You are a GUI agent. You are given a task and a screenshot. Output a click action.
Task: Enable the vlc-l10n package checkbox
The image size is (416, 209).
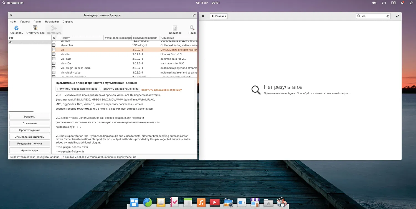[54, 63]
